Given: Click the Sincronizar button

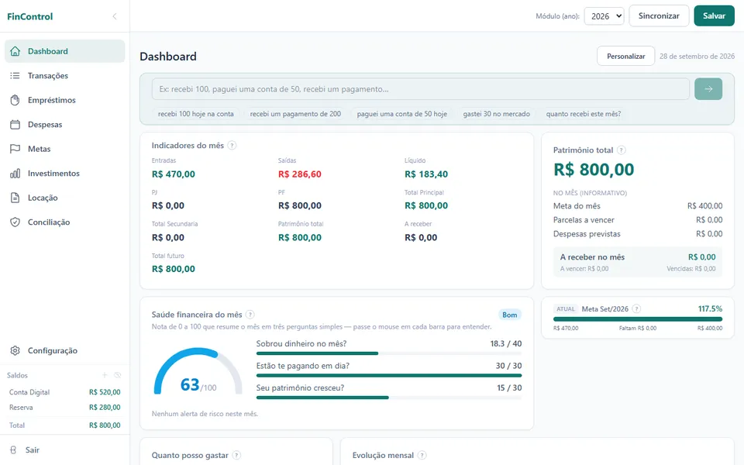Looking at the screenshot, I should click(x=659, y=15).
